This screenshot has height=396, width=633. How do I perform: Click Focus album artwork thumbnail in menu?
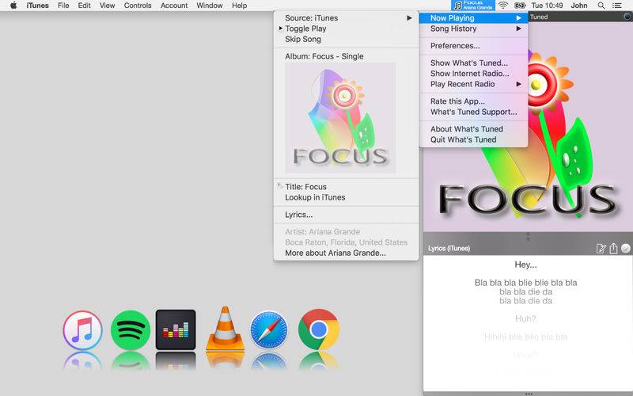[x=340, y=117]
